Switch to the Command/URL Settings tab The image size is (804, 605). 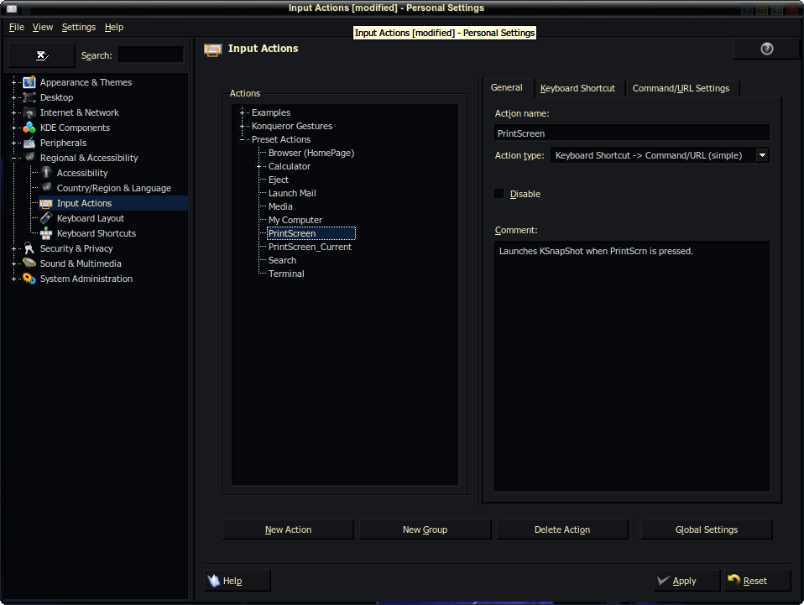pyautogui.click(x=681, y=88)
